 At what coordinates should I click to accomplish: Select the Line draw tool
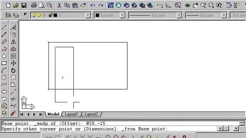pos(4,27)
